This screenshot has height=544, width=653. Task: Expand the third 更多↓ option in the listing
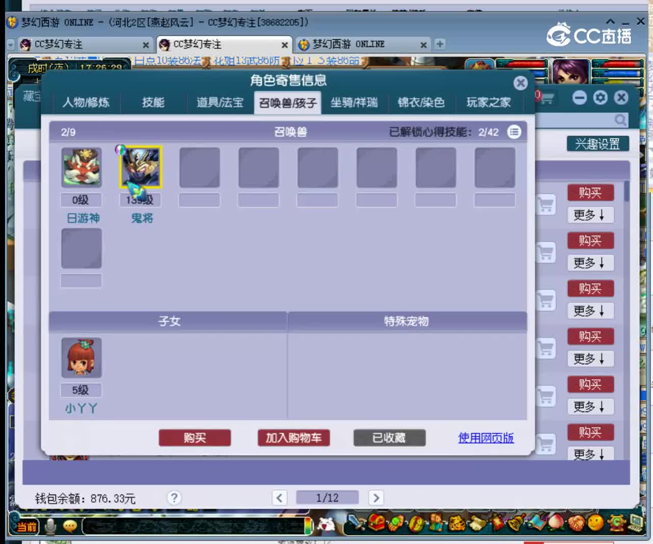(x=590, y=311)
